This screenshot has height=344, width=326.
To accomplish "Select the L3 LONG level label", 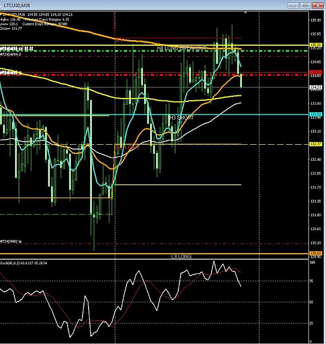I will click(x=181, y=256).
